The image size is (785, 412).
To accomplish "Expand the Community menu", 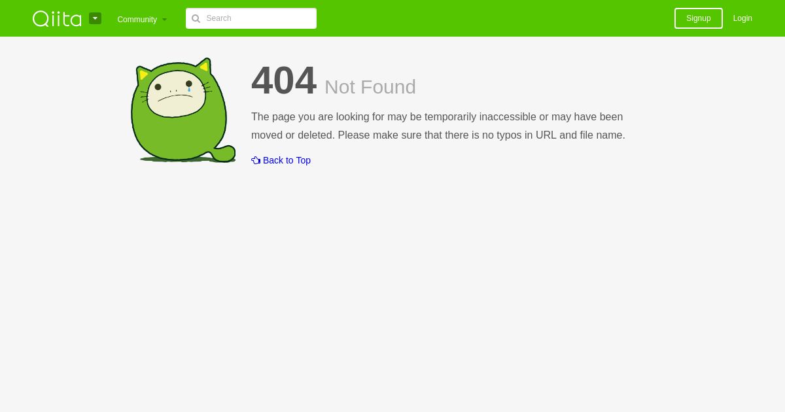I will [x=142, y=19].
